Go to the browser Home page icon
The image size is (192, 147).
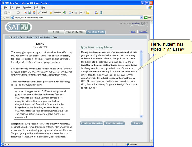[34, 12]
